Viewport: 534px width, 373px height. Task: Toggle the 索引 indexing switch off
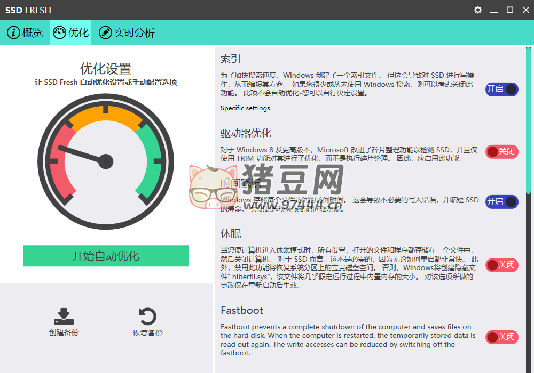point(501,90)
